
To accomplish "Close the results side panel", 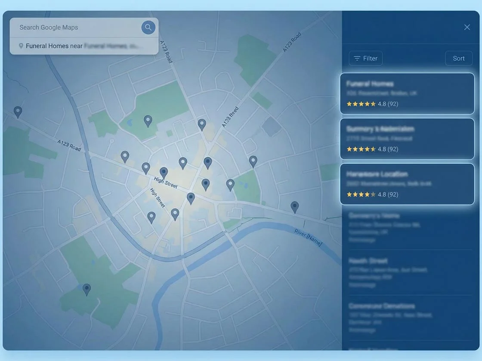I will (x=467, y=28).
